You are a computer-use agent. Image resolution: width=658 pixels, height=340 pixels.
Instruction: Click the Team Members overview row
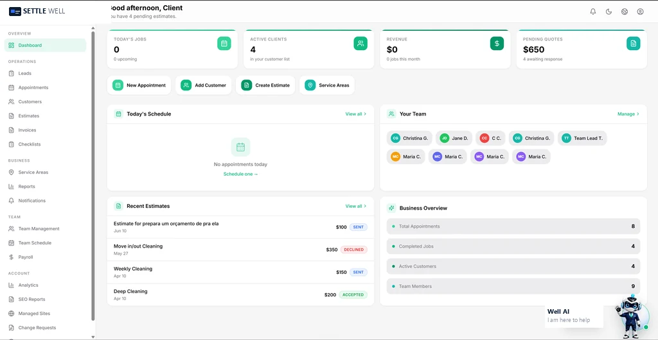coord(513,286)
